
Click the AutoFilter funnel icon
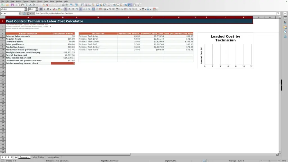(x=93, y=5)
